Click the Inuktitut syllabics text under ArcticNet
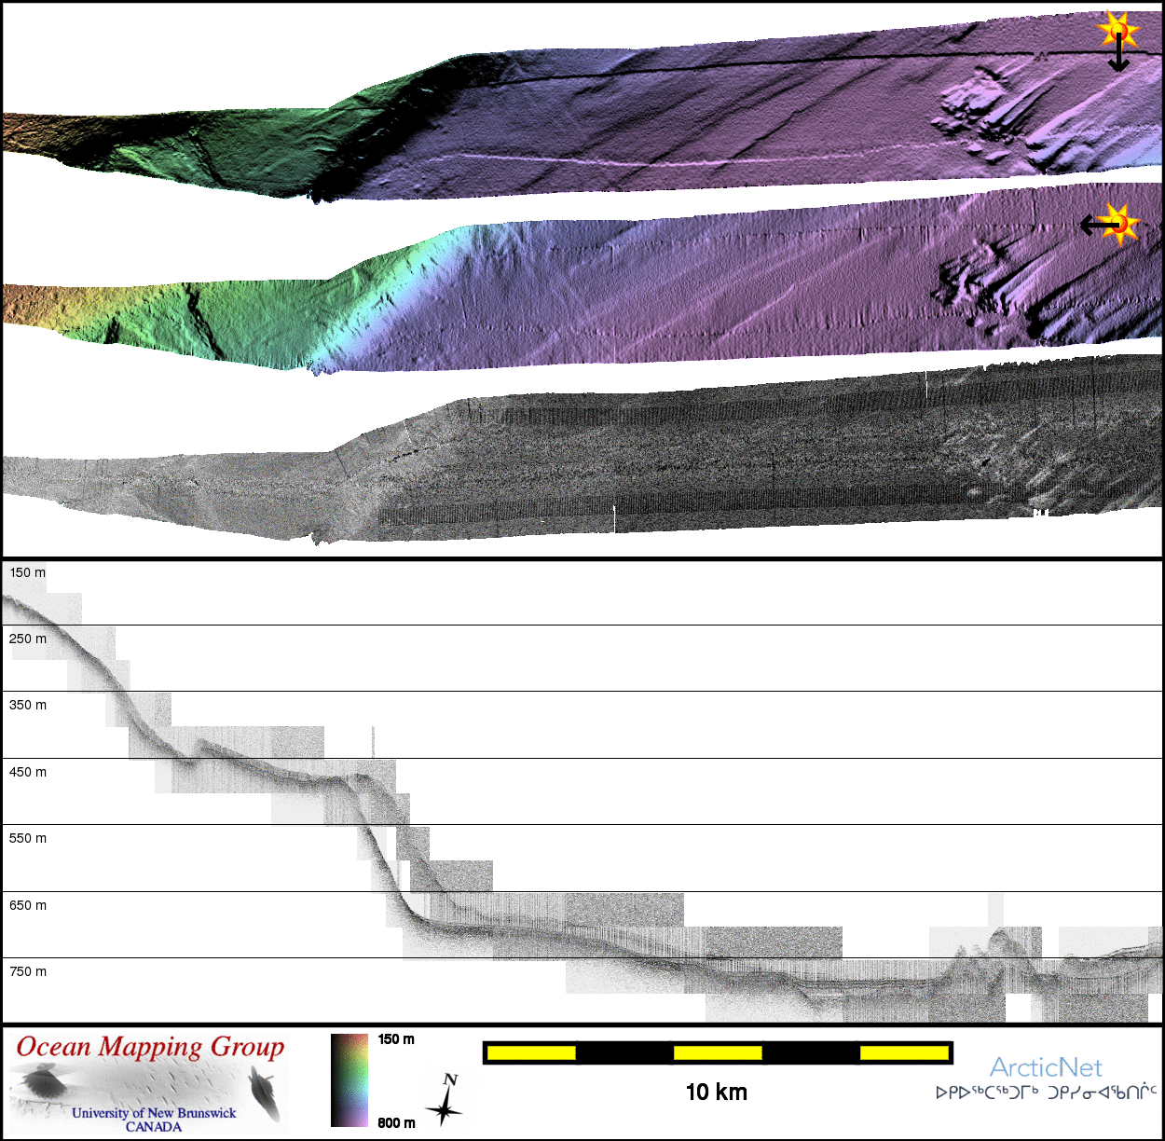 point(1046,1093)
